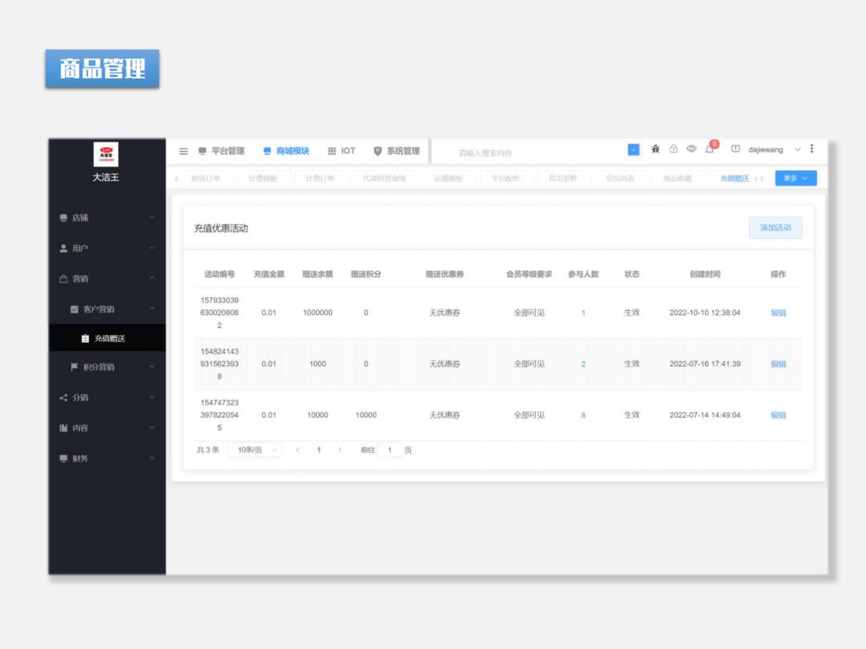
Task: Click the lock icon in the header
Action: click(674, 150)
